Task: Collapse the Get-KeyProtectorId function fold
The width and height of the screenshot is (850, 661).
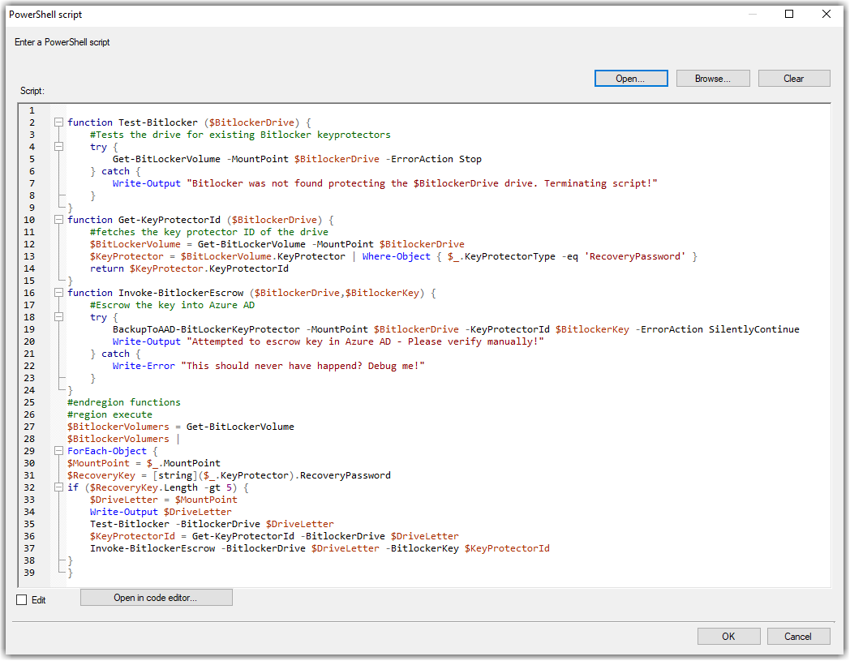Action: coord(58,220)
